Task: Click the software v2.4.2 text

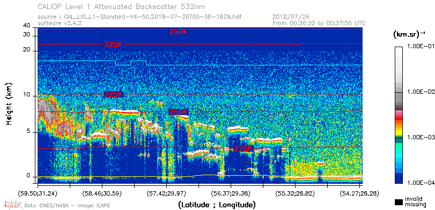Action: pos(60,23)
